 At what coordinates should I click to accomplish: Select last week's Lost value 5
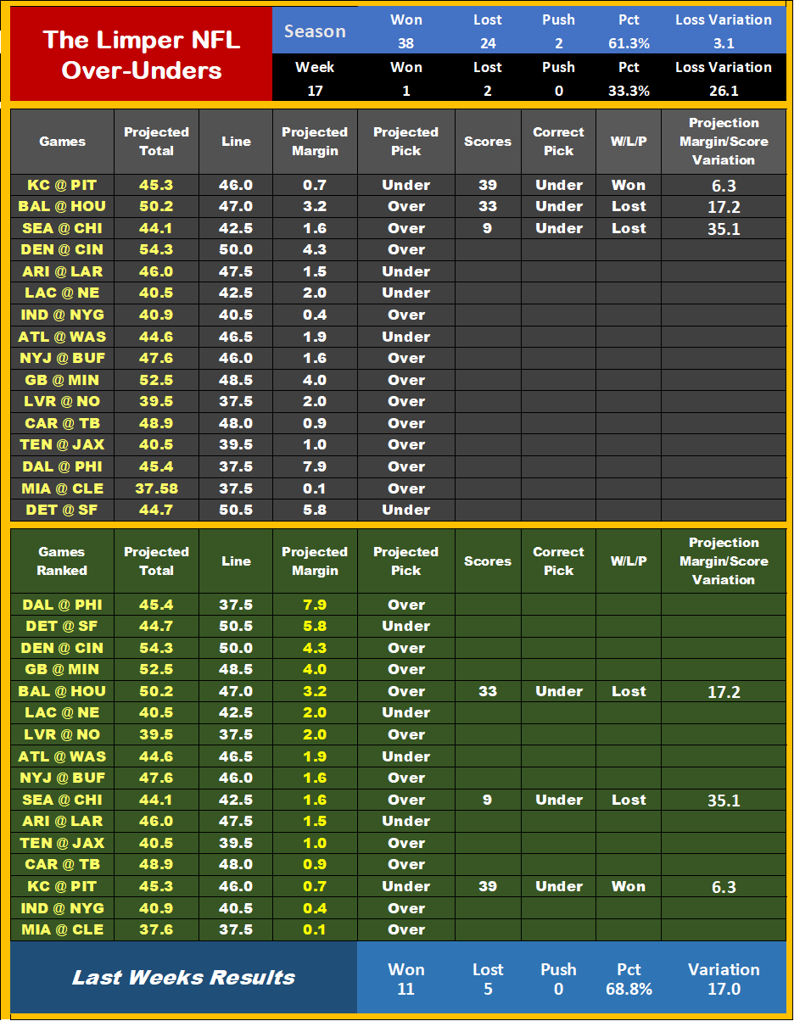click(488, 989)
